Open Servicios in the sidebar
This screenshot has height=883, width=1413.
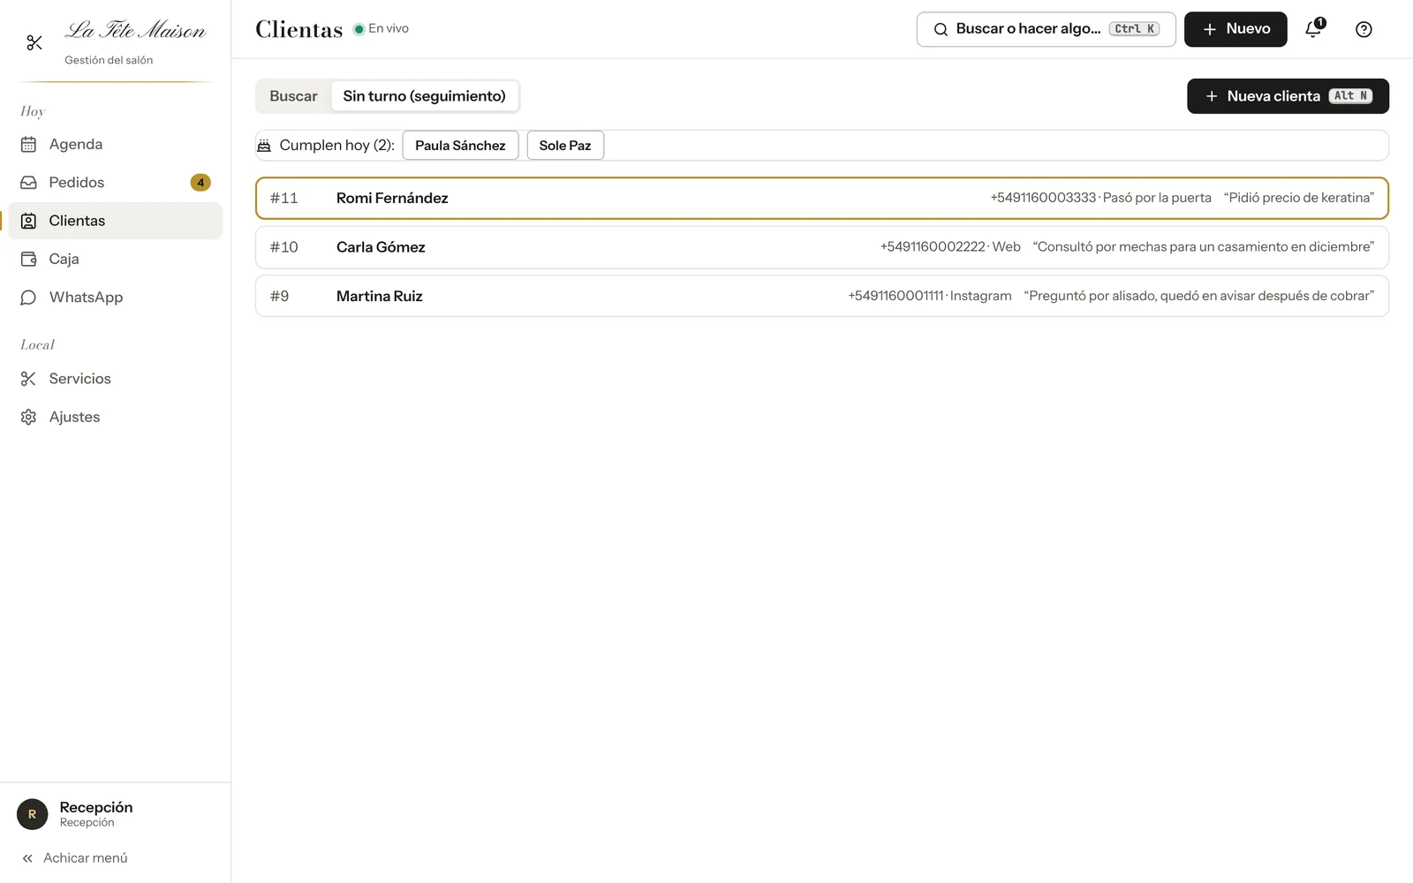pyautogui.click(x=115, y=379)
